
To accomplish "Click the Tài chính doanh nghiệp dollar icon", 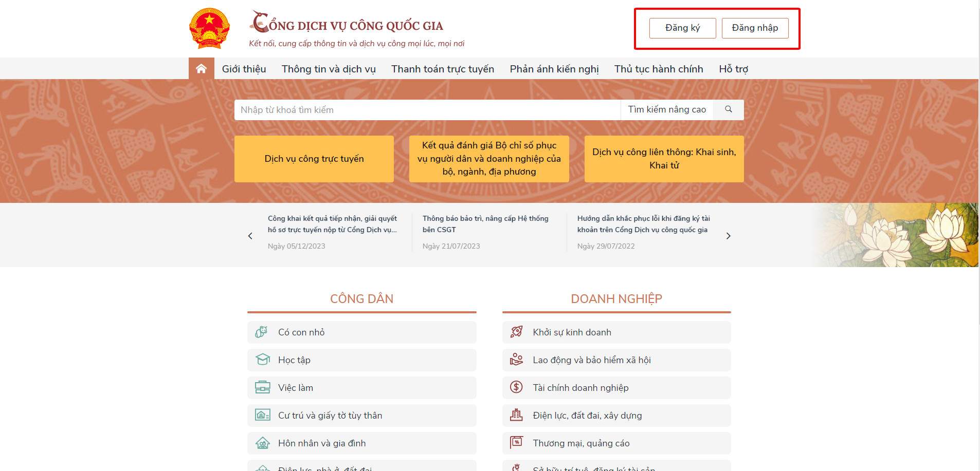I will coord(517,387).
